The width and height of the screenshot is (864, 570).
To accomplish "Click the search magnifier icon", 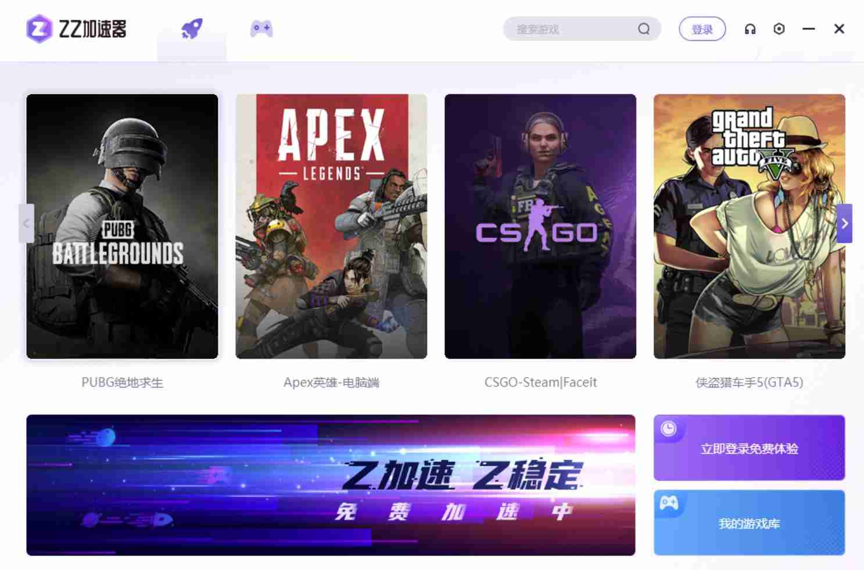I will click(644, 29).
